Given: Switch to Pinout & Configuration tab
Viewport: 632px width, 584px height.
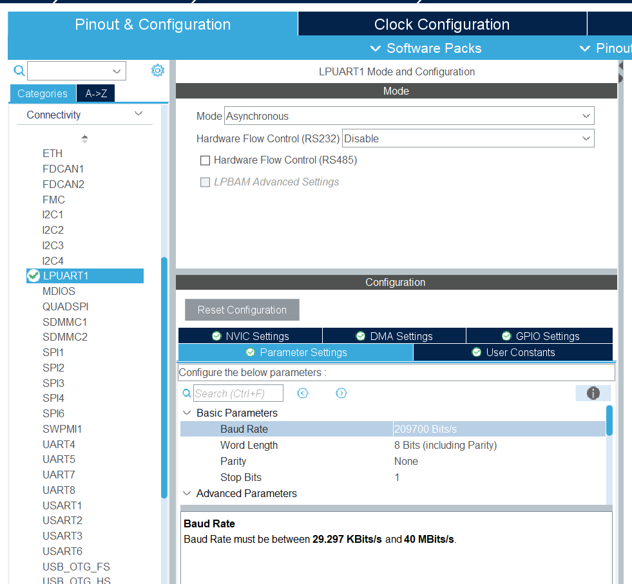Looking at the screenshot, I should tap(153, 24).
